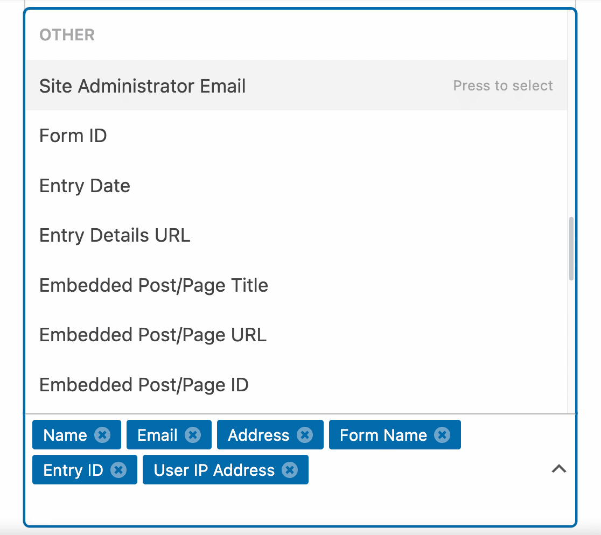Remove the Email tag
This screenshot has width=601, height=535.
point(193,435)
